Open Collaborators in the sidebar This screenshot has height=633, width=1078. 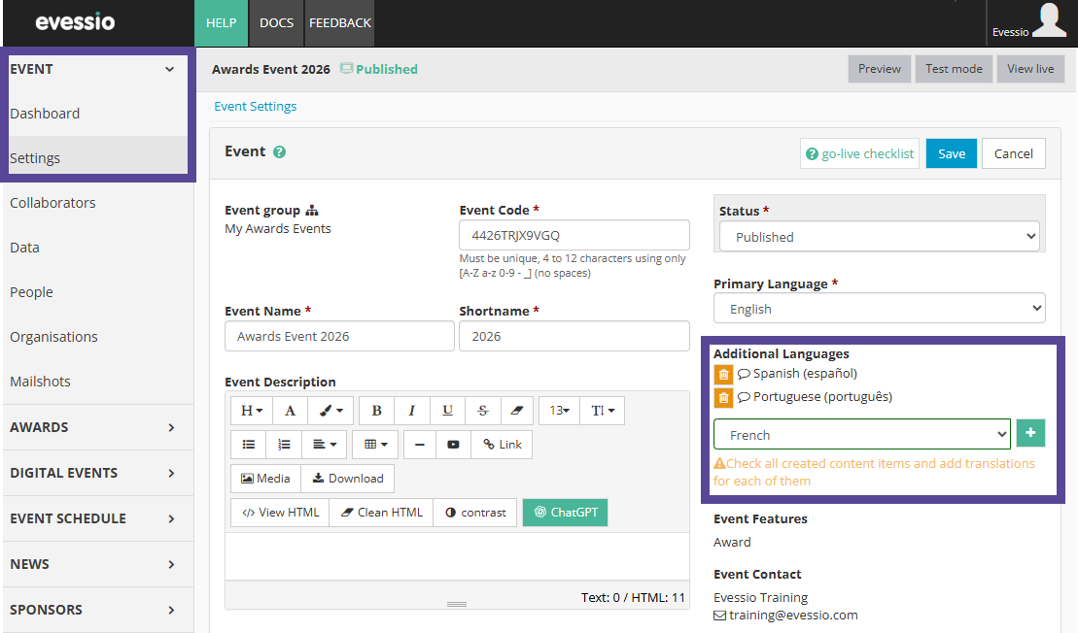[52, 203]
